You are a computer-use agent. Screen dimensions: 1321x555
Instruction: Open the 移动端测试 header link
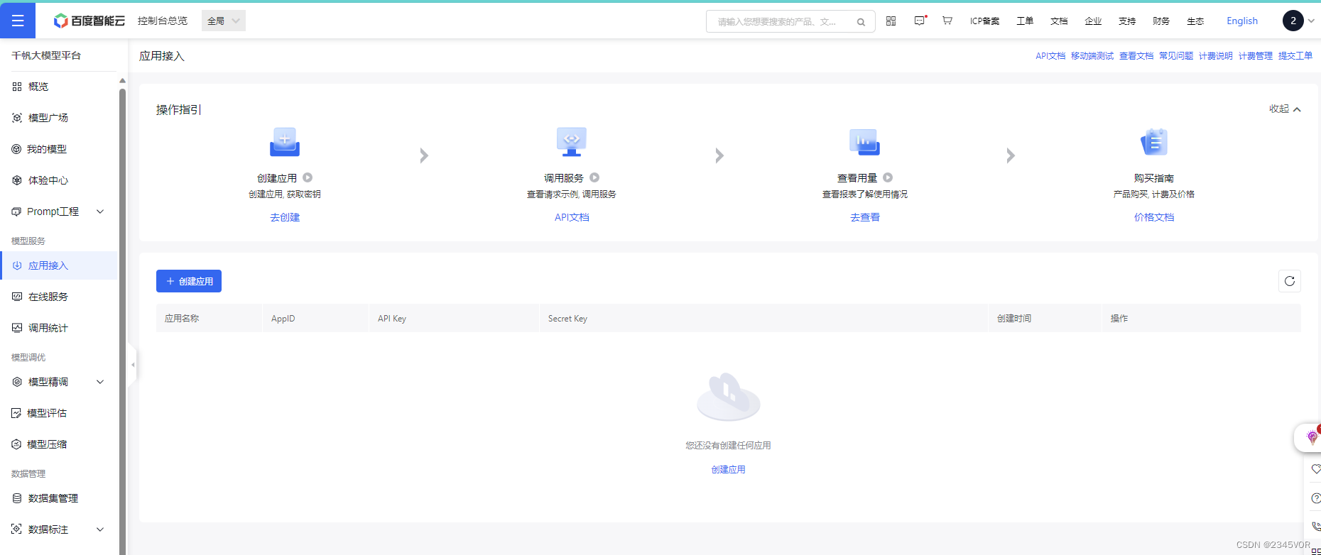1092,56
